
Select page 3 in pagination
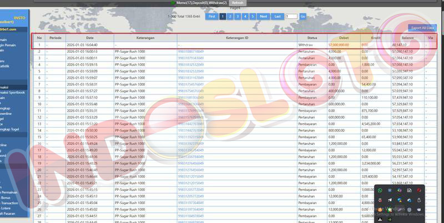point(238,17)
